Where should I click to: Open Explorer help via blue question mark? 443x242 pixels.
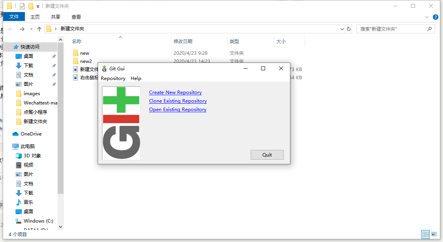tap(436, 17)
